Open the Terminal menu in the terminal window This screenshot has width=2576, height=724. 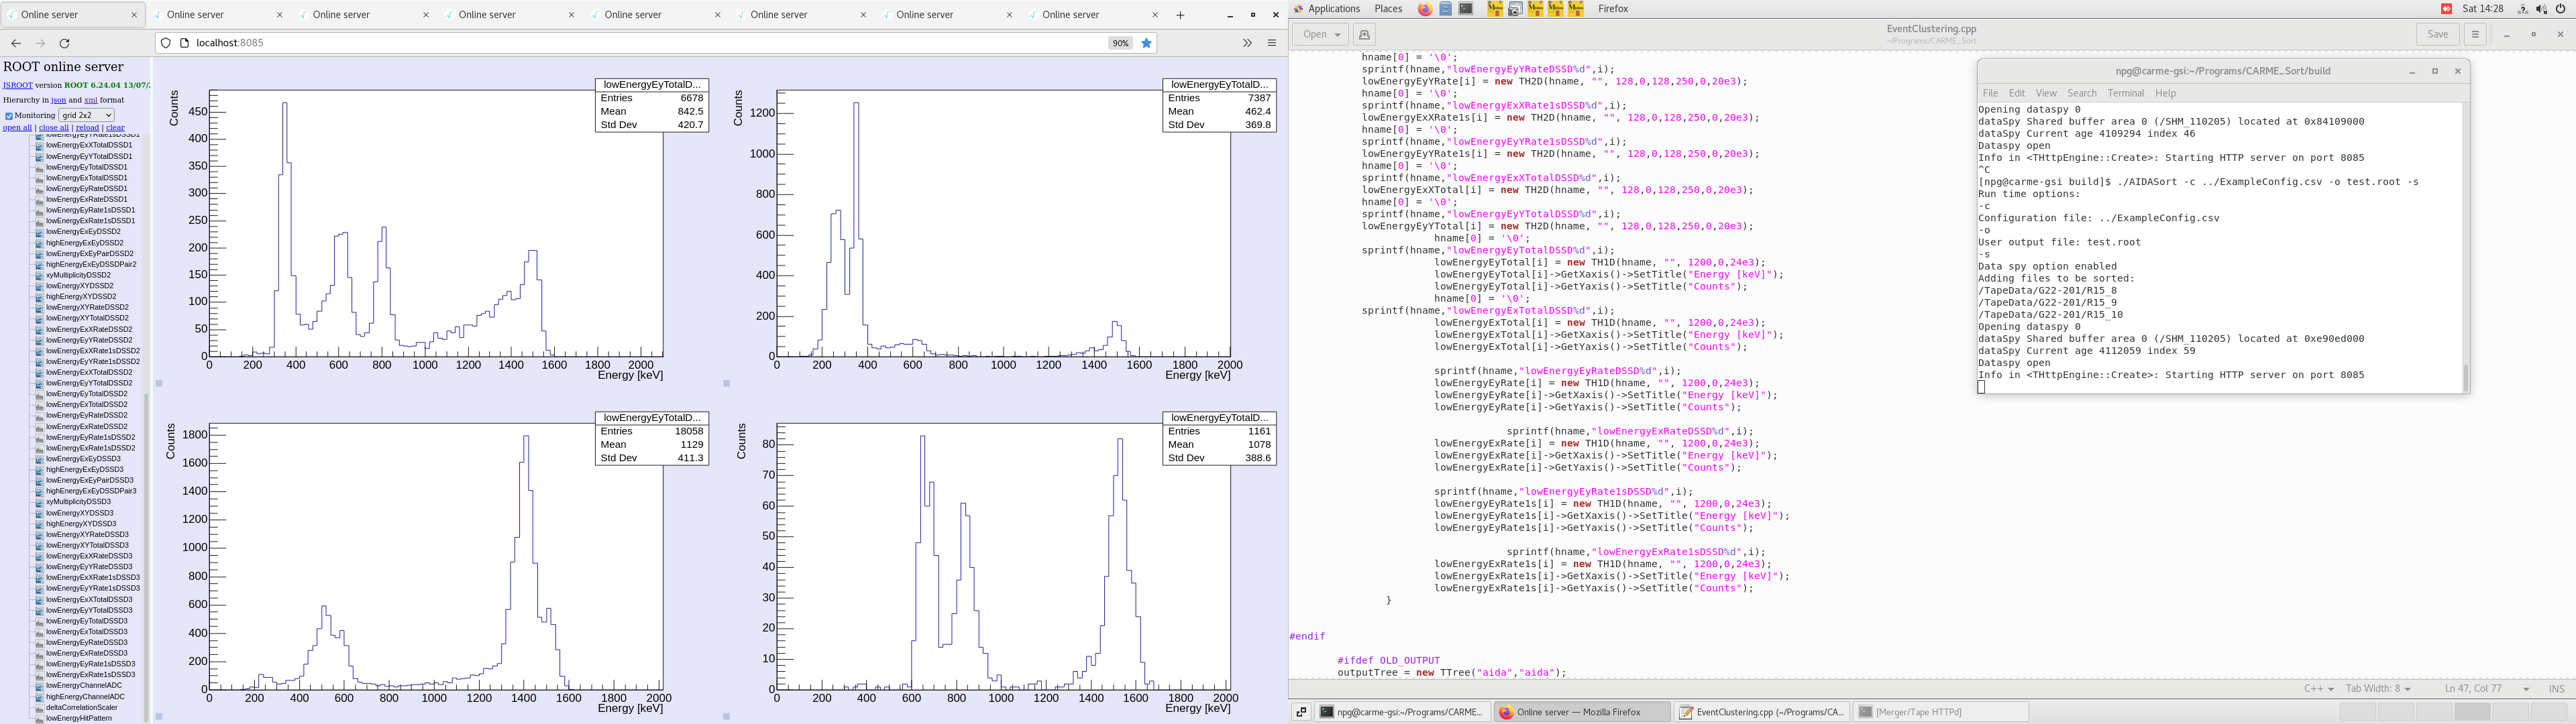click(2125, 93)
